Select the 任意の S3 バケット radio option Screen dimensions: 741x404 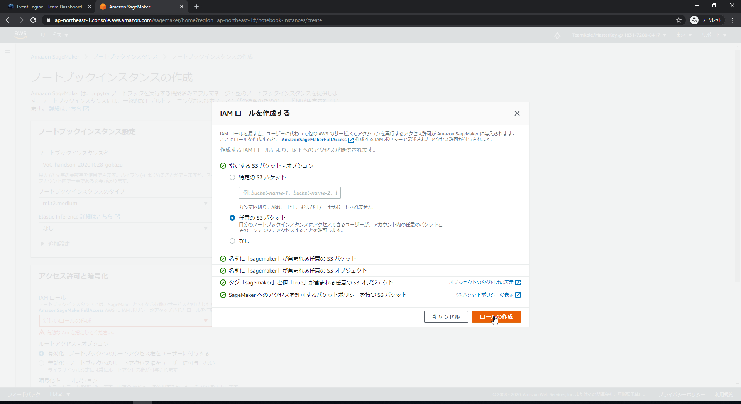tap(232, 218)
